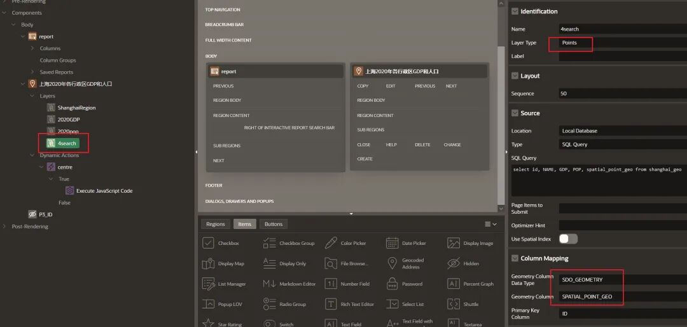Open the Location dropdown Local Database
Screen dimensions: 687x327
(x=623, y=130)
